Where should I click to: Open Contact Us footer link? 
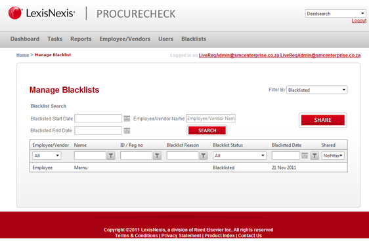[250, 236]
